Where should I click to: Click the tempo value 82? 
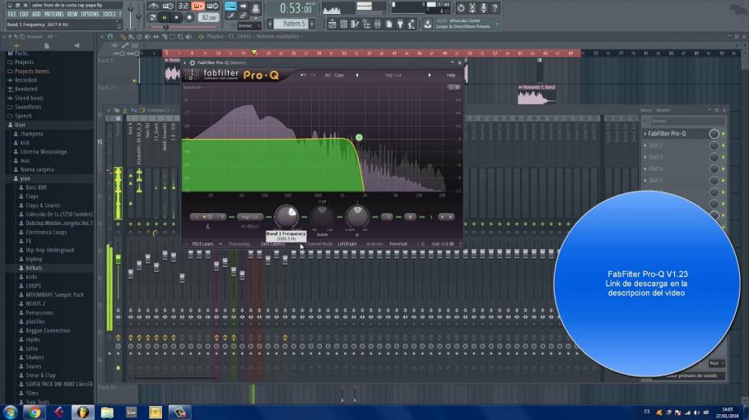tap(209, 17)
